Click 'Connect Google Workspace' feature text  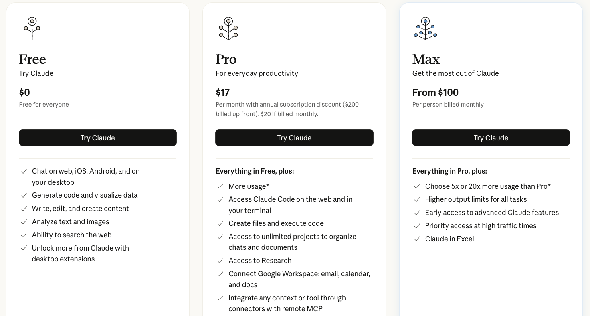(299, 274)
